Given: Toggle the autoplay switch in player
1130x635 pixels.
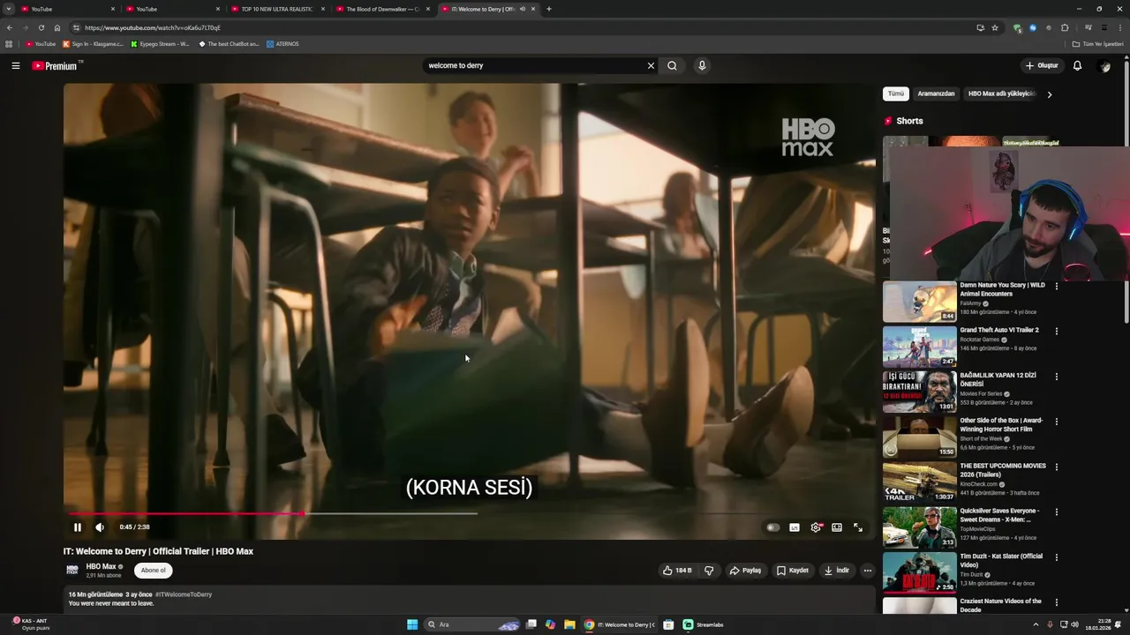Looking at the screenshot, I should 772,527.
